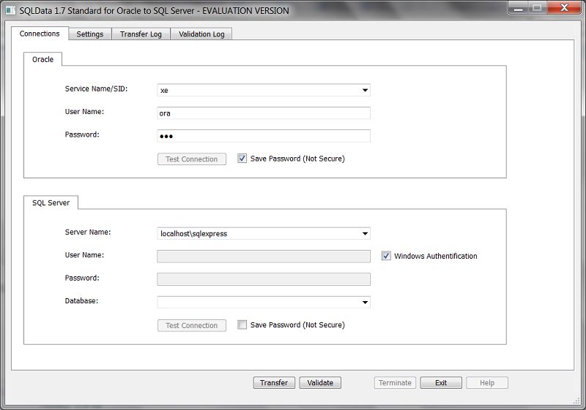
Task: Click the Exit button
Action: coord(441,383)
